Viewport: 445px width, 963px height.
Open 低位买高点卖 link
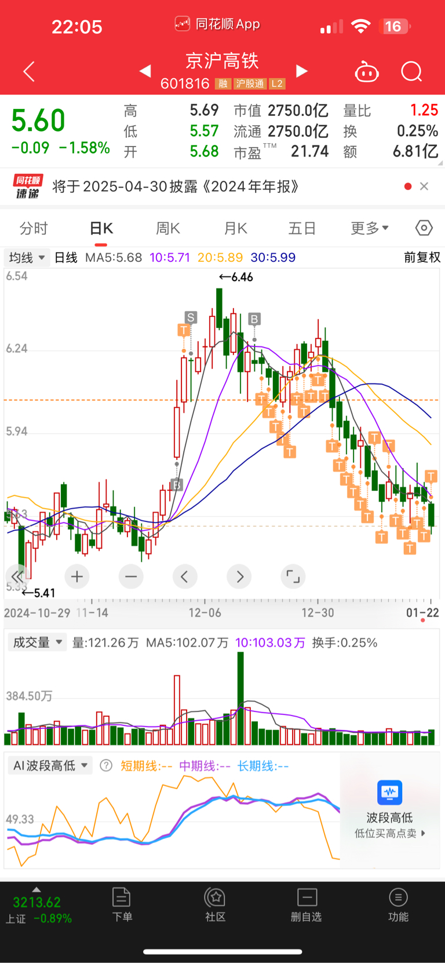pyautogui.click(x=389, y=833)
